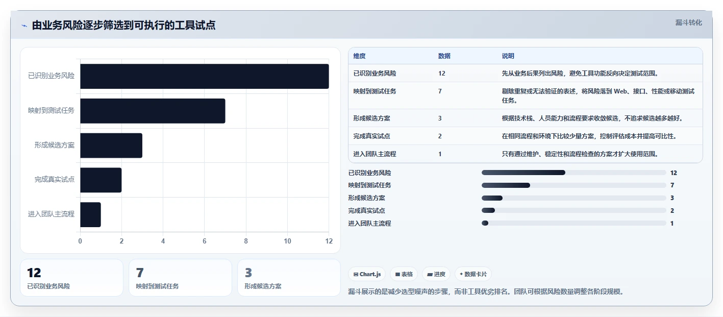
Task: Click the 映射到测试任务 chart axis label
Action: click(x=51, y=111)
